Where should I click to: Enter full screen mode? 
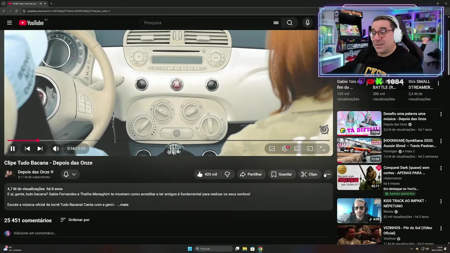(322, 149)
